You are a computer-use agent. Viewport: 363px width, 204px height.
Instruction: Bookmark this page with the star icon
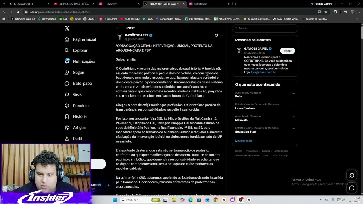326,12
